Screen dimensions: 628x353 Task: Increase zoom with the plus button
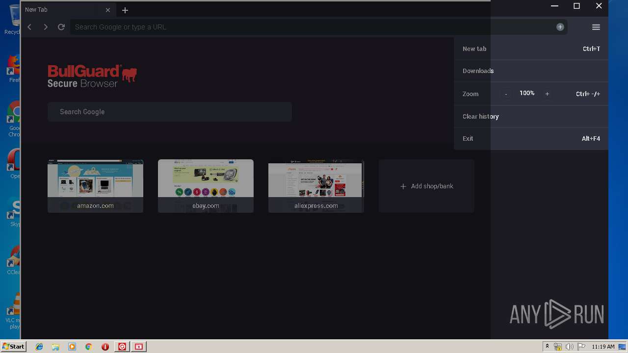pyautogui.click(x=547, y=94)
